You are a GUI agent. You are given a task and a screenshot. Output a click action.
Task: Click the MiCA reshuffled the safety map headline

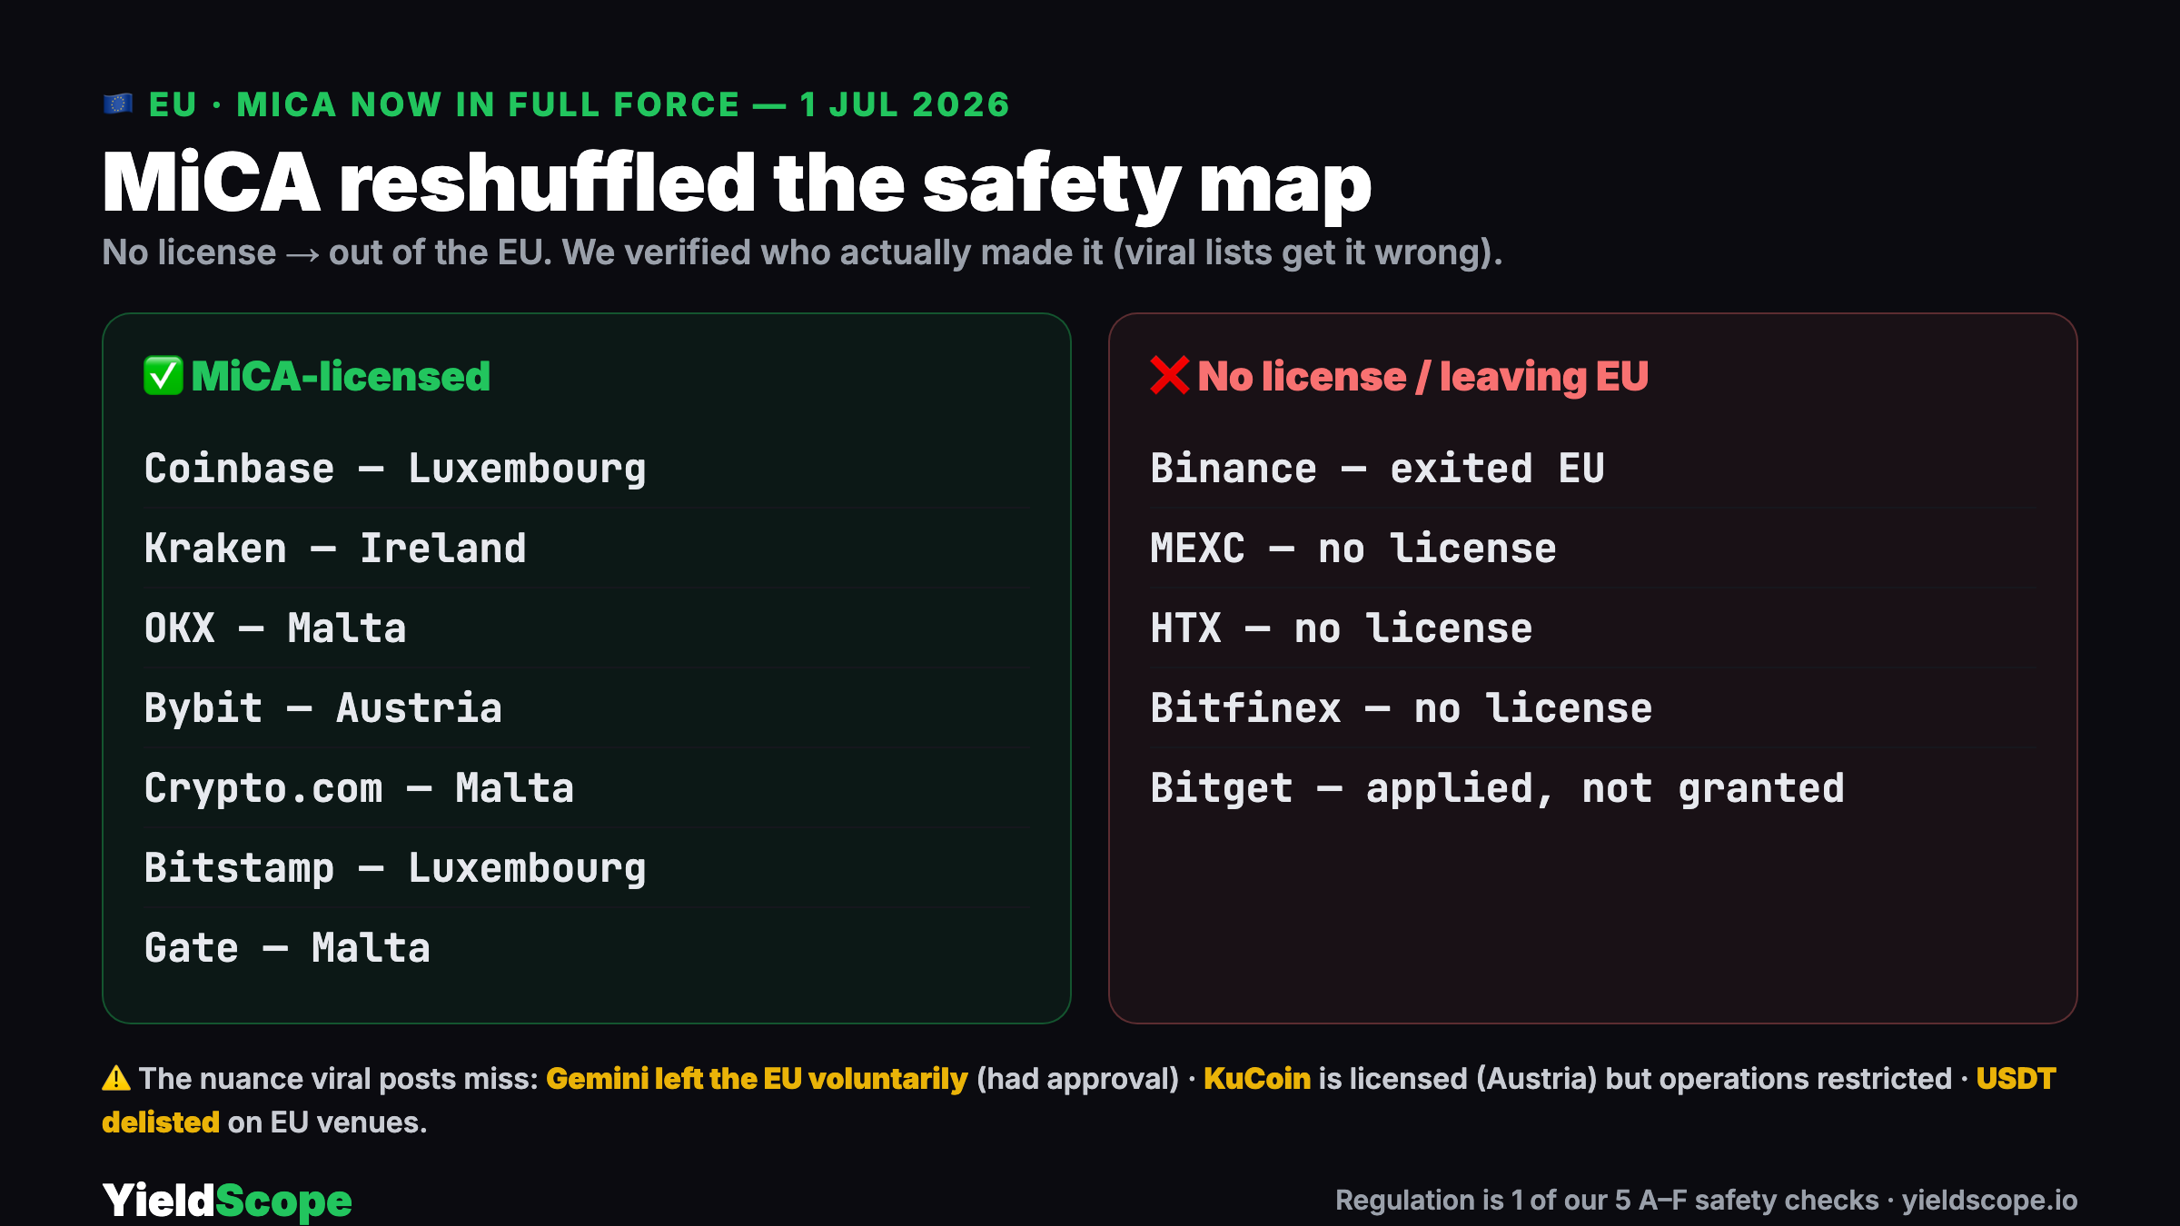point(737,184)
